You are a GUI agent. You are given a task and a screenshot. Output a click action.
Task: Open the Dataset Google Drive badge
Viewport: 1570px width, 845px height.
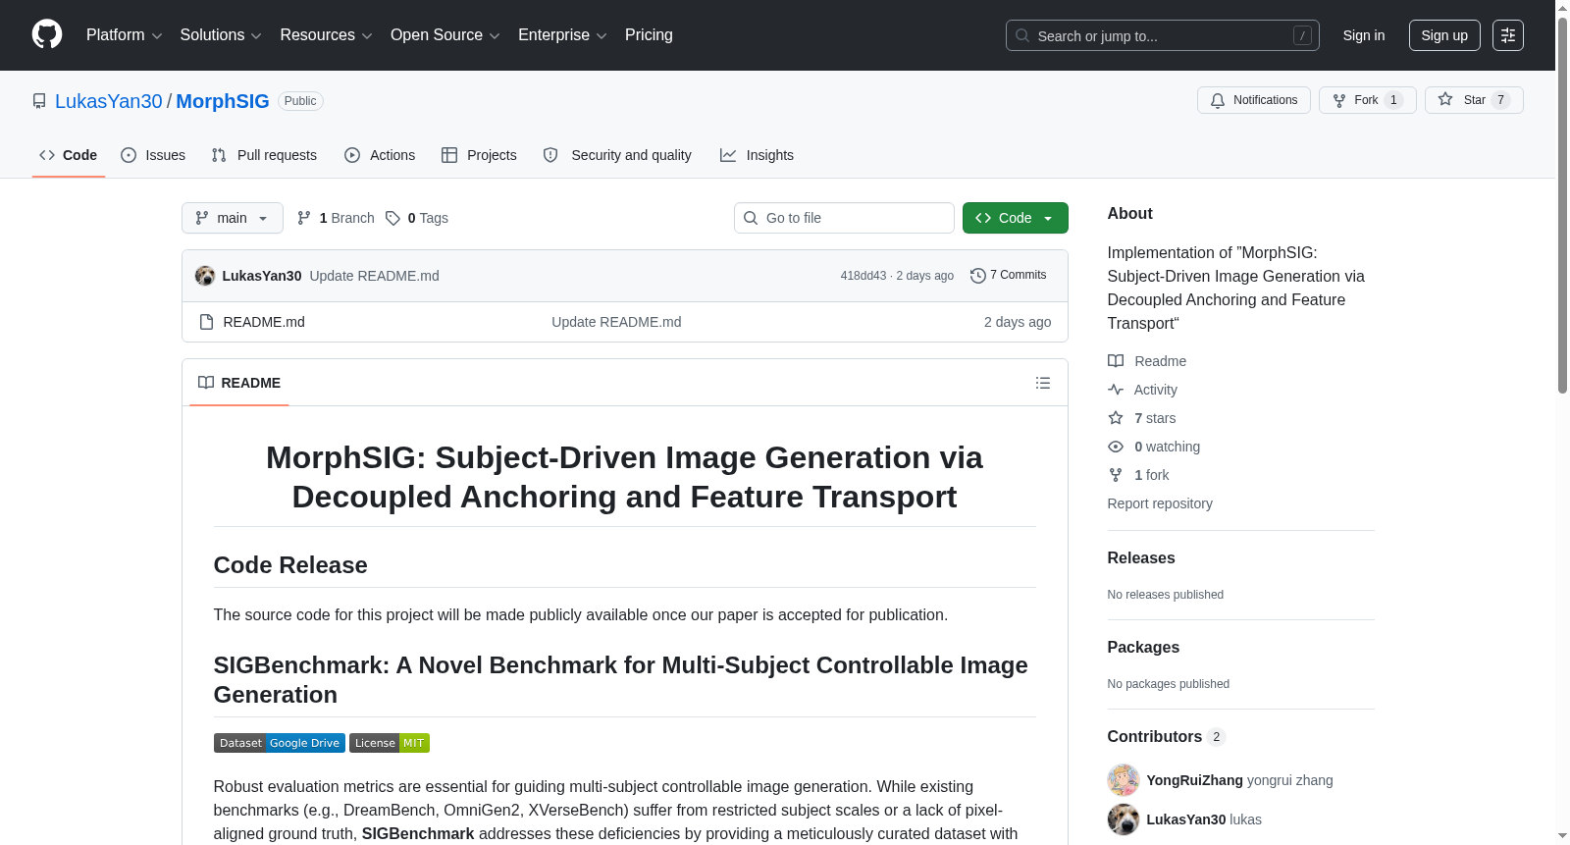tap(280, 743)
